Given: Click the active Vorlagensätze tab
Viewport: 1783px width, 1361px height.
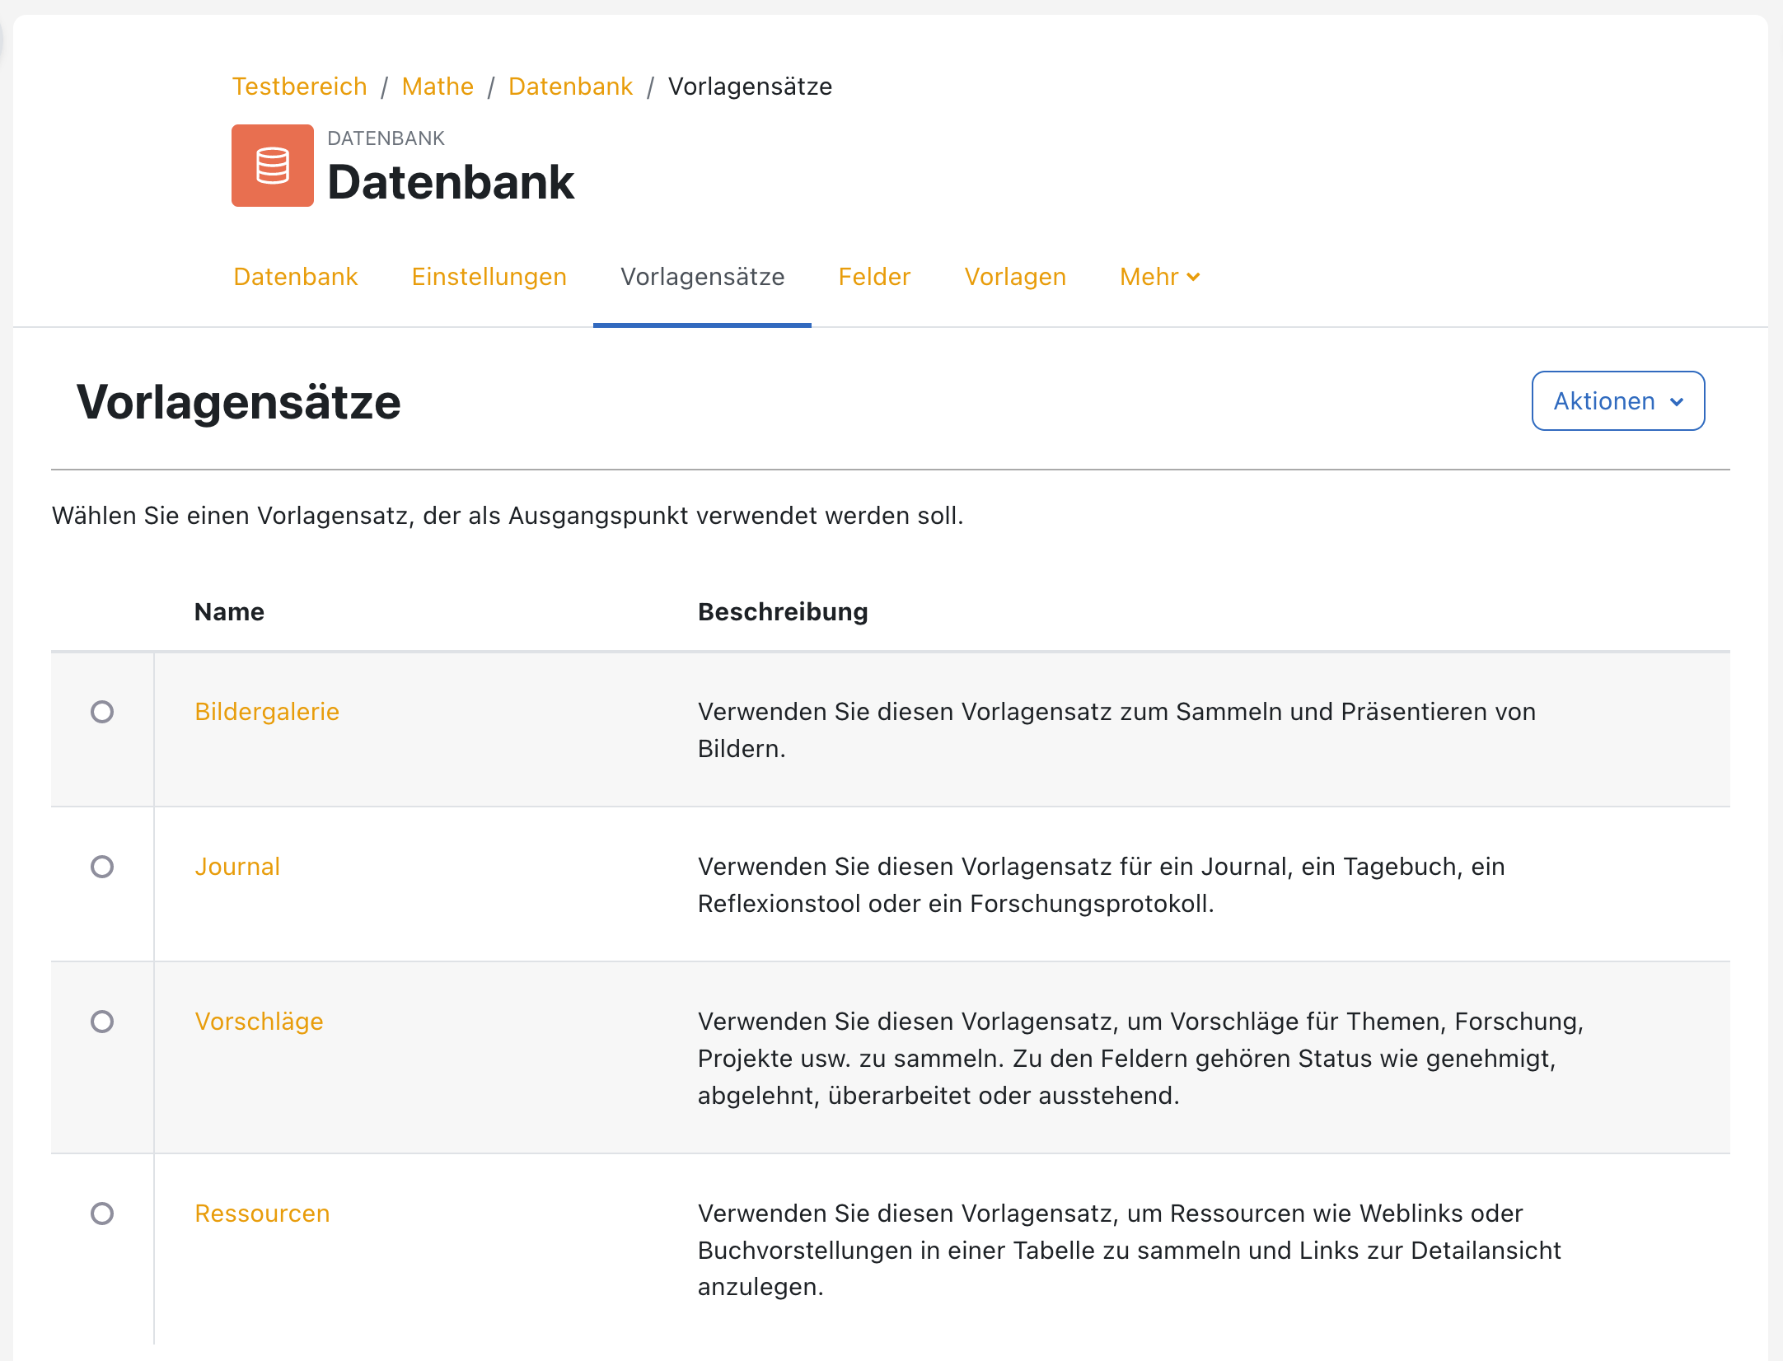Looking at the screenshot, I should pyautogui.click(x=702, y=277).
